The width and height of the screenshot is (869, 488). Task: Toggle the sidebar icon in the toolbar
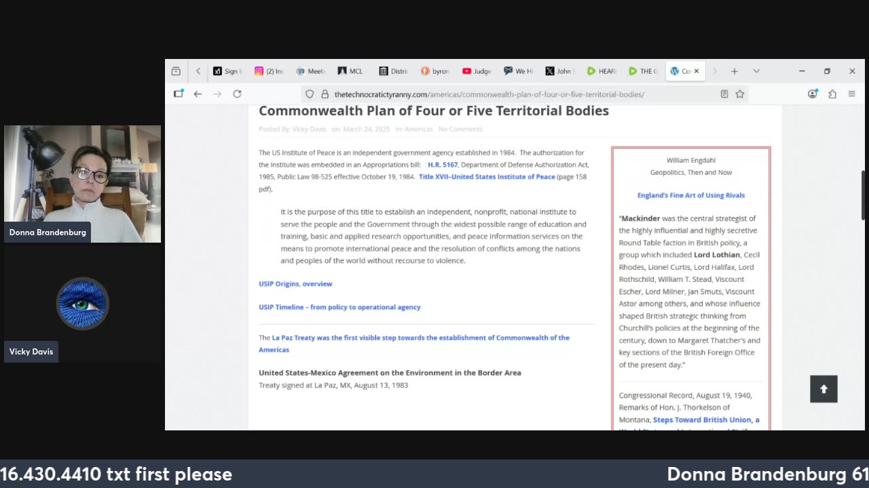(x=179, y=94)
